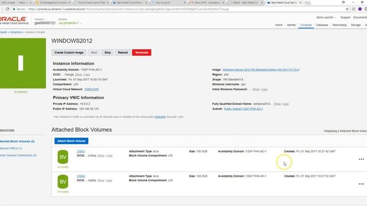Open the WINDOWS virtual cloud network link
Screen dimensions: 367x206
tap(91, 89)
